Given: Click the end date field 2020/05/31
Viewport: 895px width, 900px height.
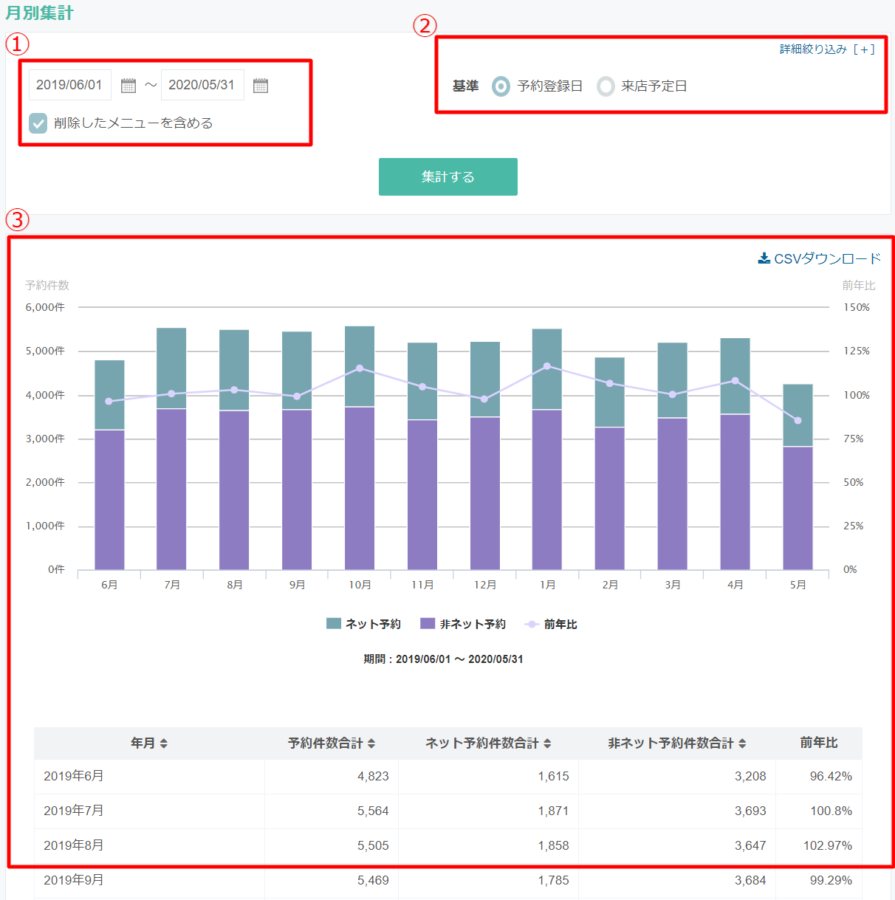Looking at the screenshot, I should click(202, 85).
